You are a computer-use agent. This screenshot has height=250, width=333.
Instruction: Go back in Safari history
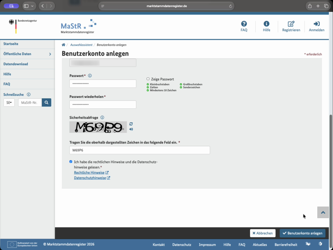click(x=43, y=6)
